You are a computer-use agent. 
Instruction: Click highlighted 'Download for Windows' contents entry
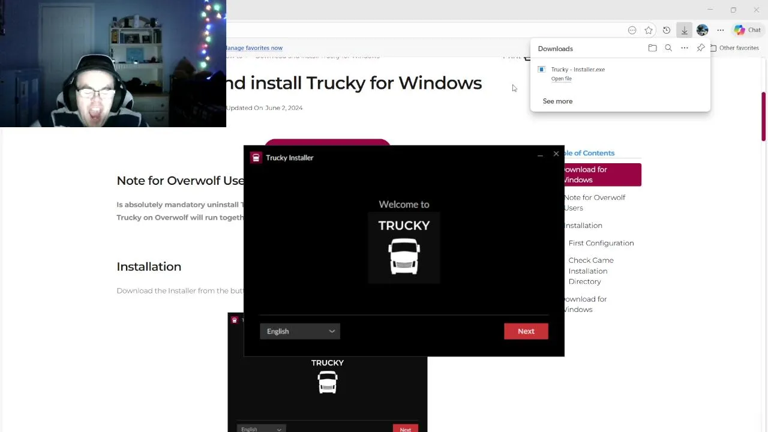602,175
